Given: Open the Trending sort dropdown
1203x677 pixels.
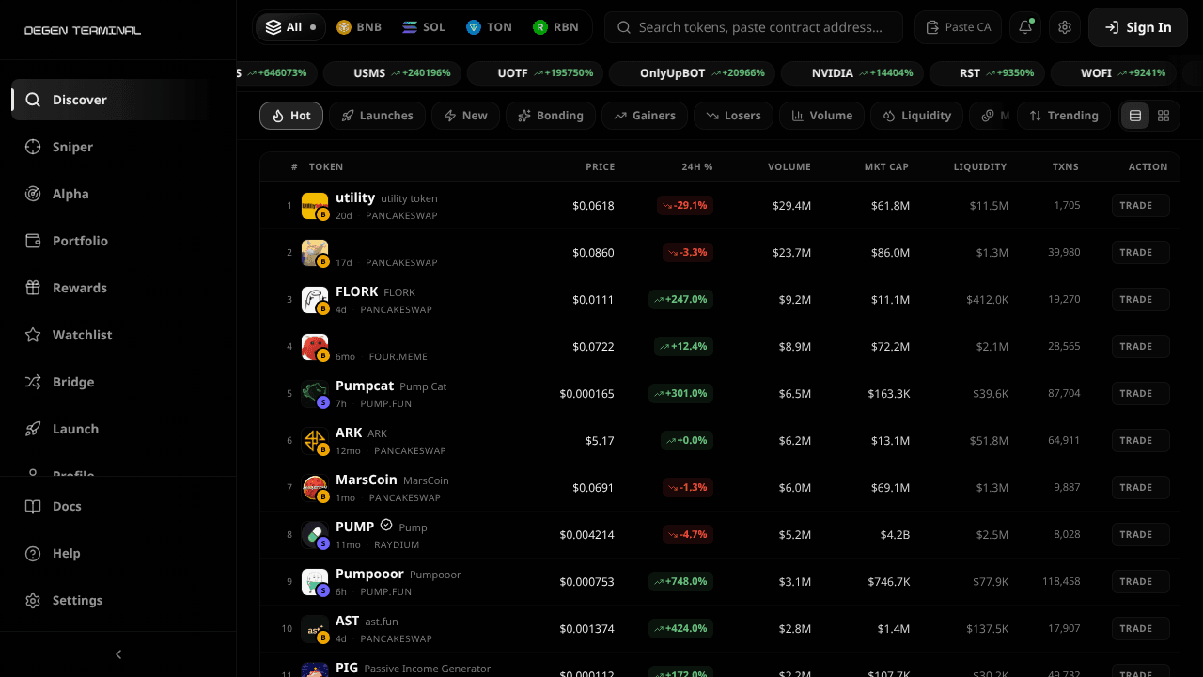Looking at the screenshot, I should [1064, 116].
